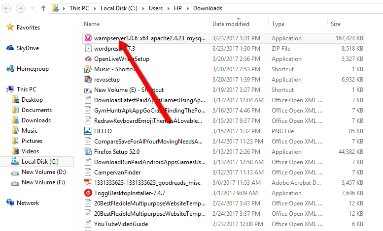The image size is (383, 231).
Task: Expand breadcrumb chevron after This PC
Action: tap(95, 8)
